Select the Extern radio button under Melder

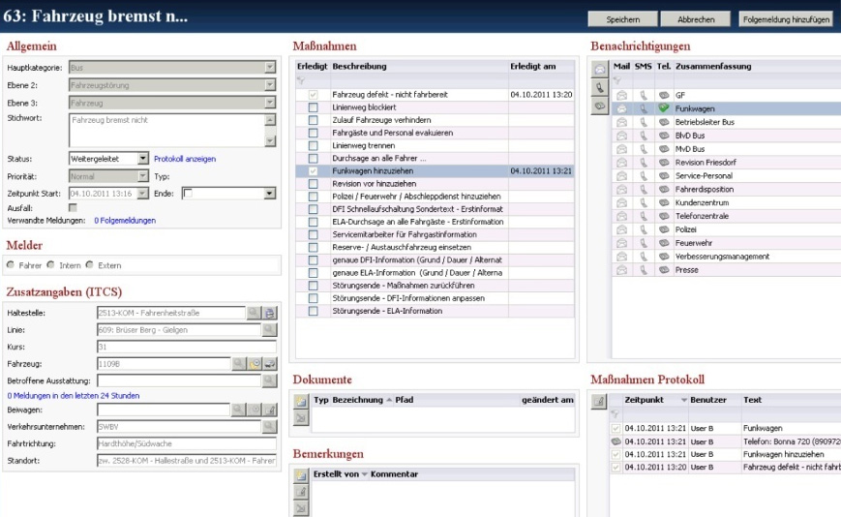click(x=90, y=265)
